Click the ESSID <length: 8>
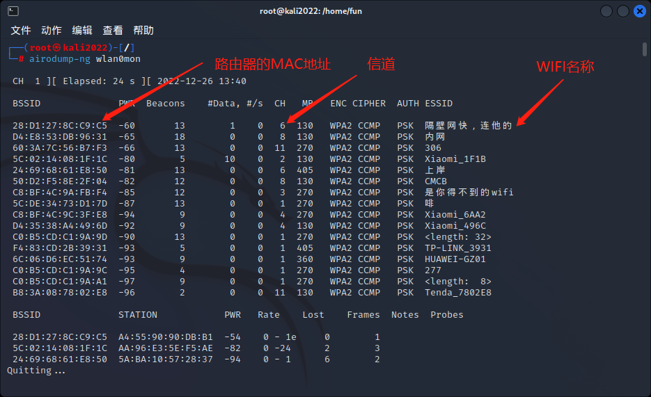651x397 pixels. pos(458,282)
